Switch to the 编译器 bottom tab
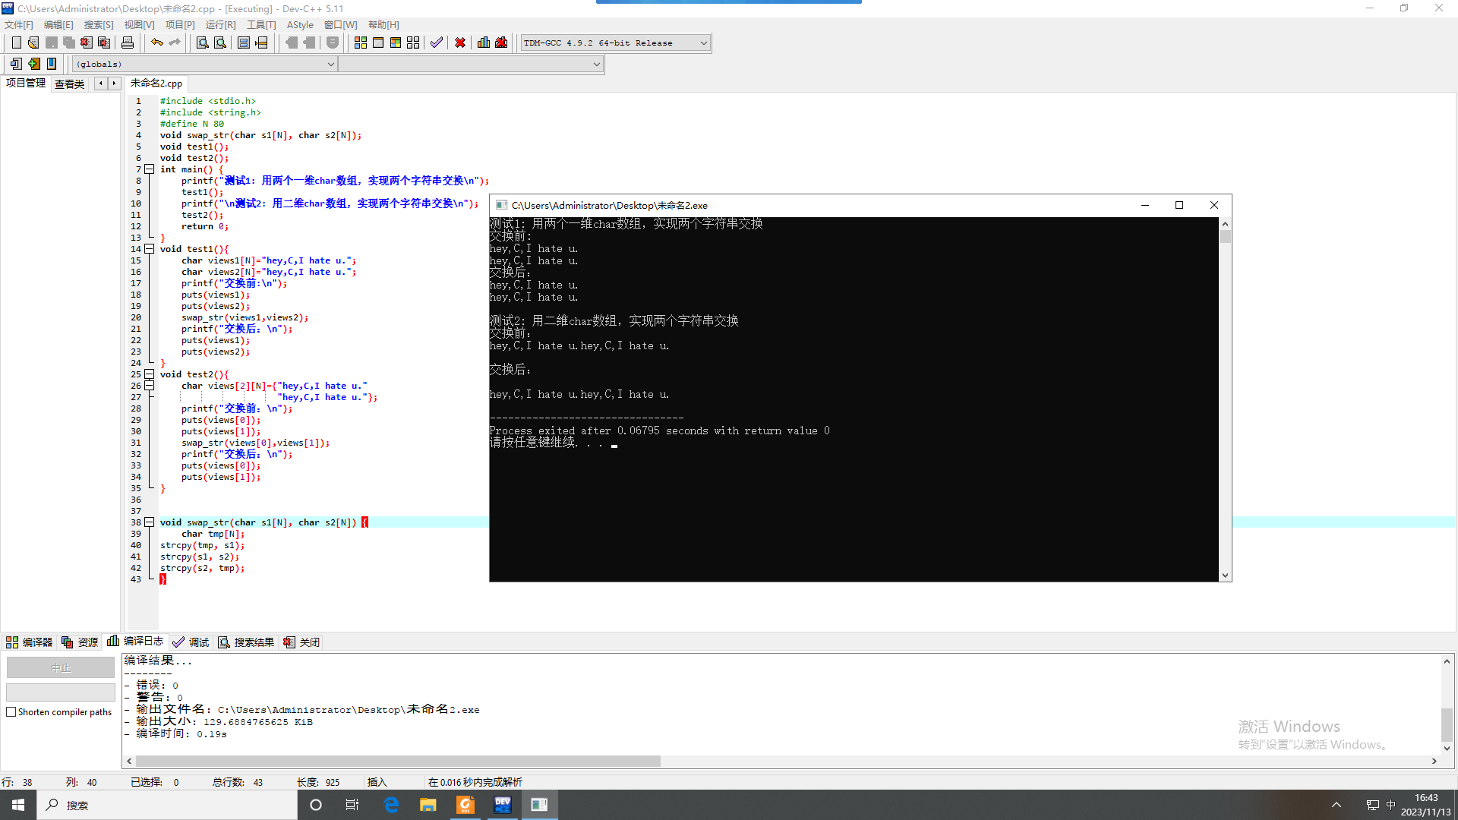 click(x=30, y=642)
